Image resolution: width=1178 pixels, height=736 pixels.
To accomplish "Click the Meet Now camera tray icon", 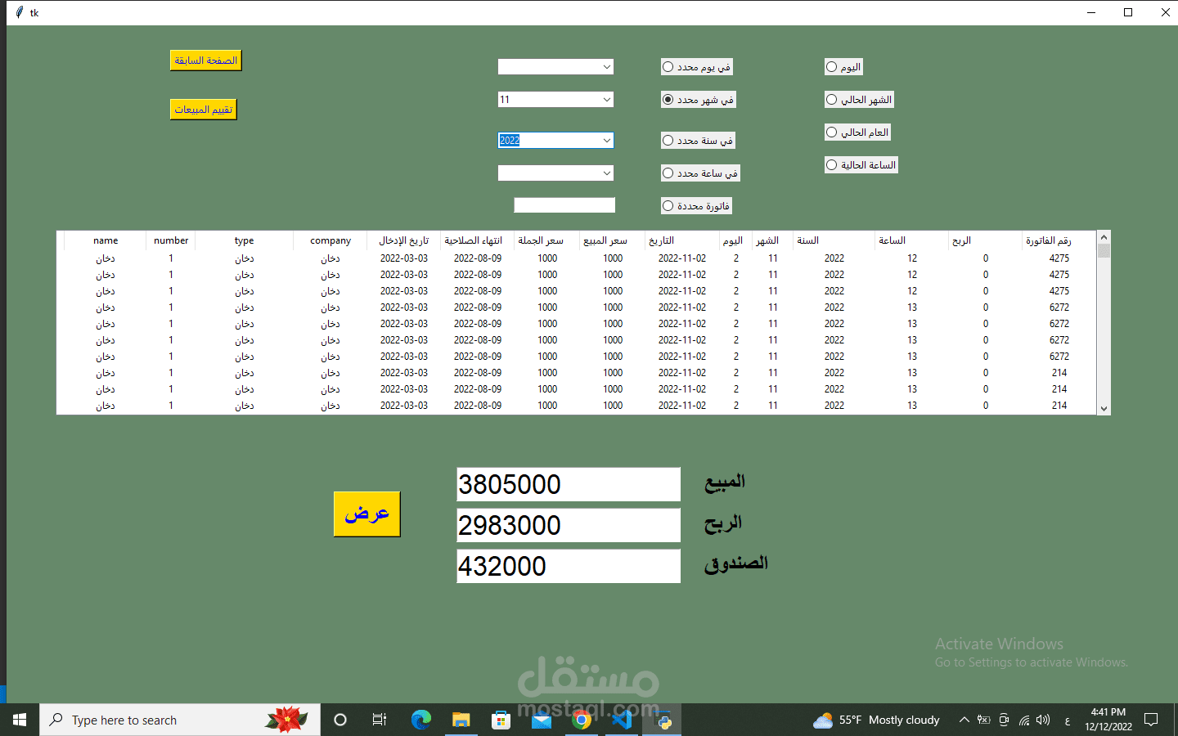I will tap(1004, 720).
